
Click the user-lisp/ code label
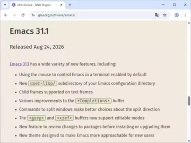tap(43, 83)
